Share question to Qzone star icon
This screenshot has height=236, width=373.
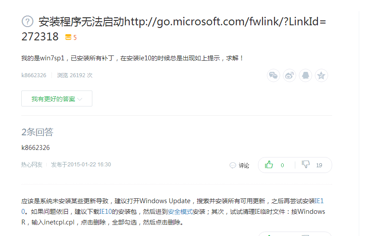[321, 75]
